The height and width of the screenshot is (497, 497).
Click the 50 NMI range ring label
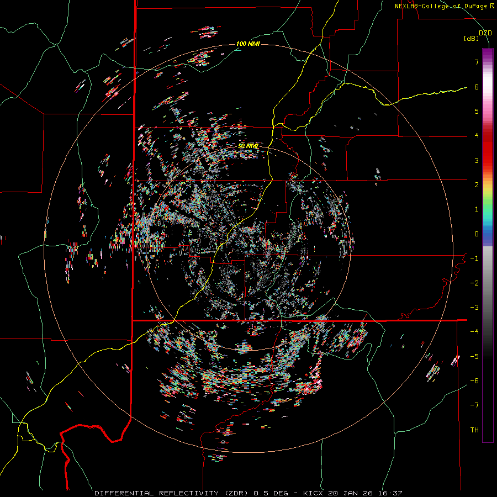tap(248, 146)
